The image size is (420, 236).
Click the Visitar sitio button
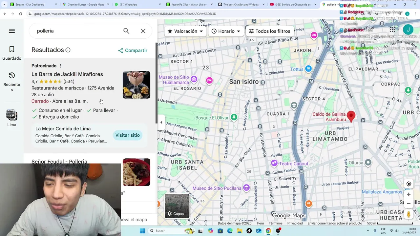point(128,135)
